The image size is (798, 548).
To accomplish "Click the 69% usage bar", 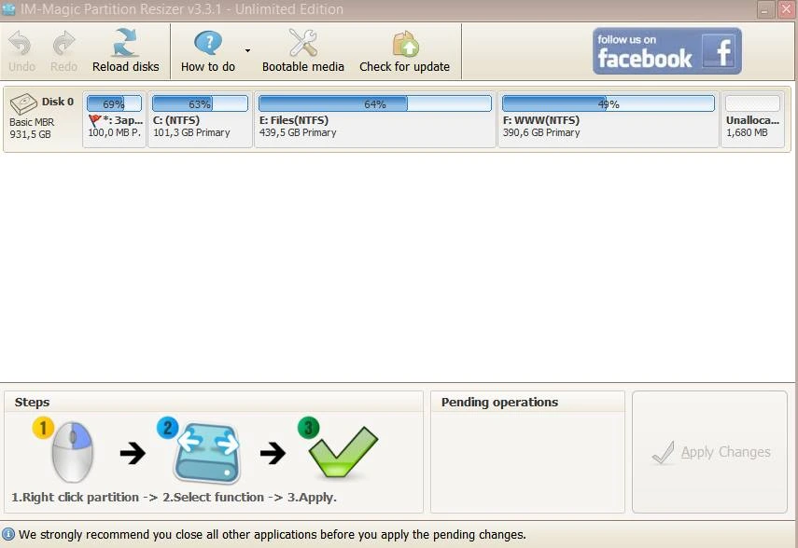I will pyautogui.click(x=114, y=103).
